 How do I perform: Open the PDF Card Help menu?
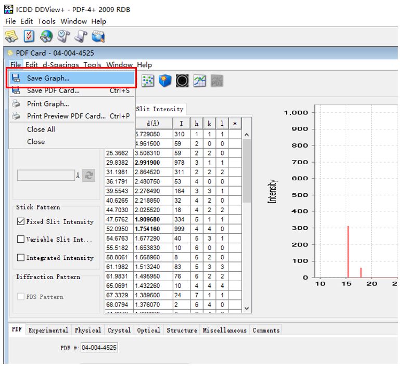[144, 65]
